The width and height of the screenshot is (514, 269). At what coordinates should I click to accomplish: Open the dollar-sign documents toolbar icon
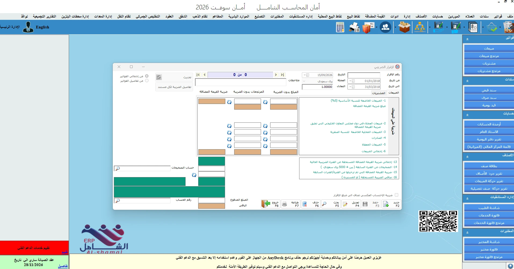(x=473, y=27)
